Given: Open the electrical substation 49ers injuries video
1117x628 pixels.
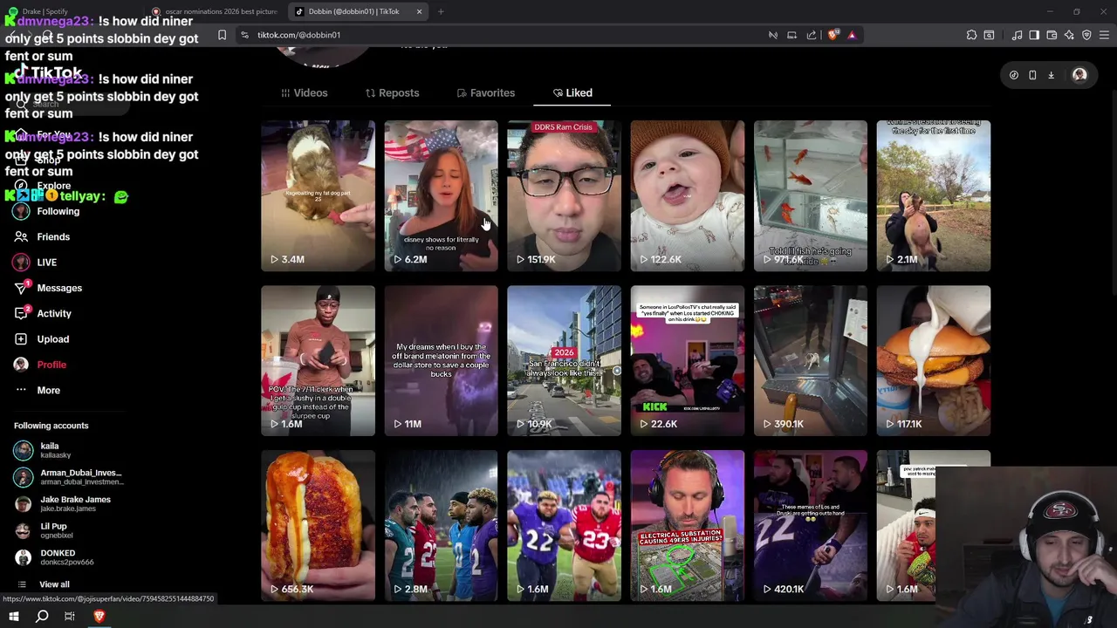Looking at the screenshot, I should point(688,526).
